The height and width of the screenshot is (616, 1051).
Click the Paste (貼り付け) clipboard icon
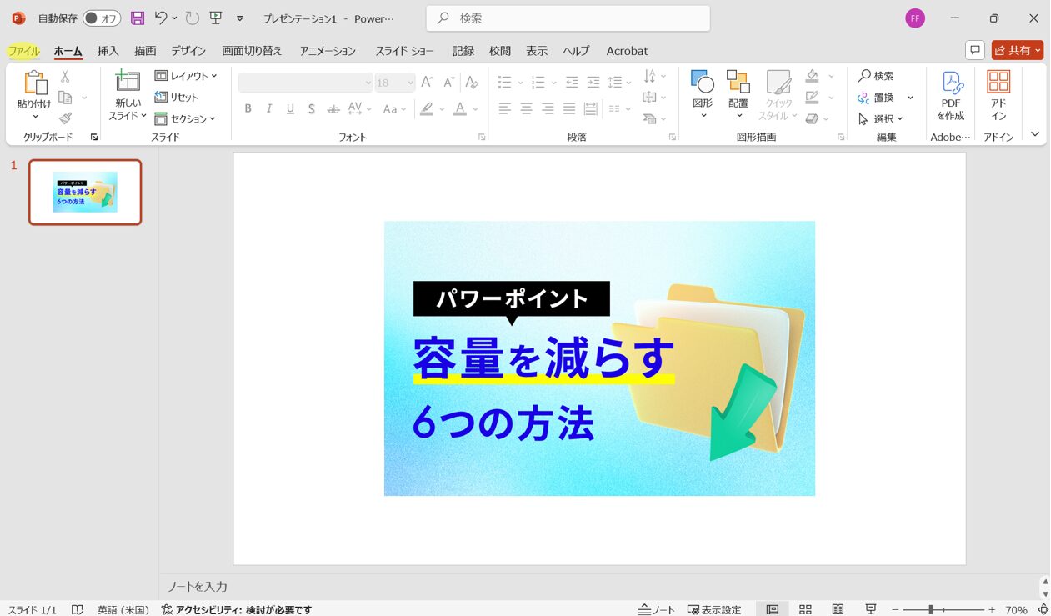pyautogui.click(x=35, y=83)
